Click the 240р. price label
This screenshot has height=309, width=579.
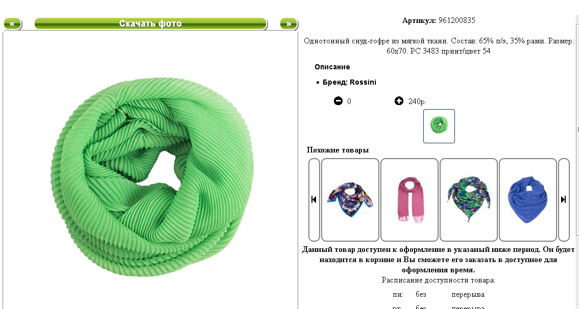[x=417, y=101]
